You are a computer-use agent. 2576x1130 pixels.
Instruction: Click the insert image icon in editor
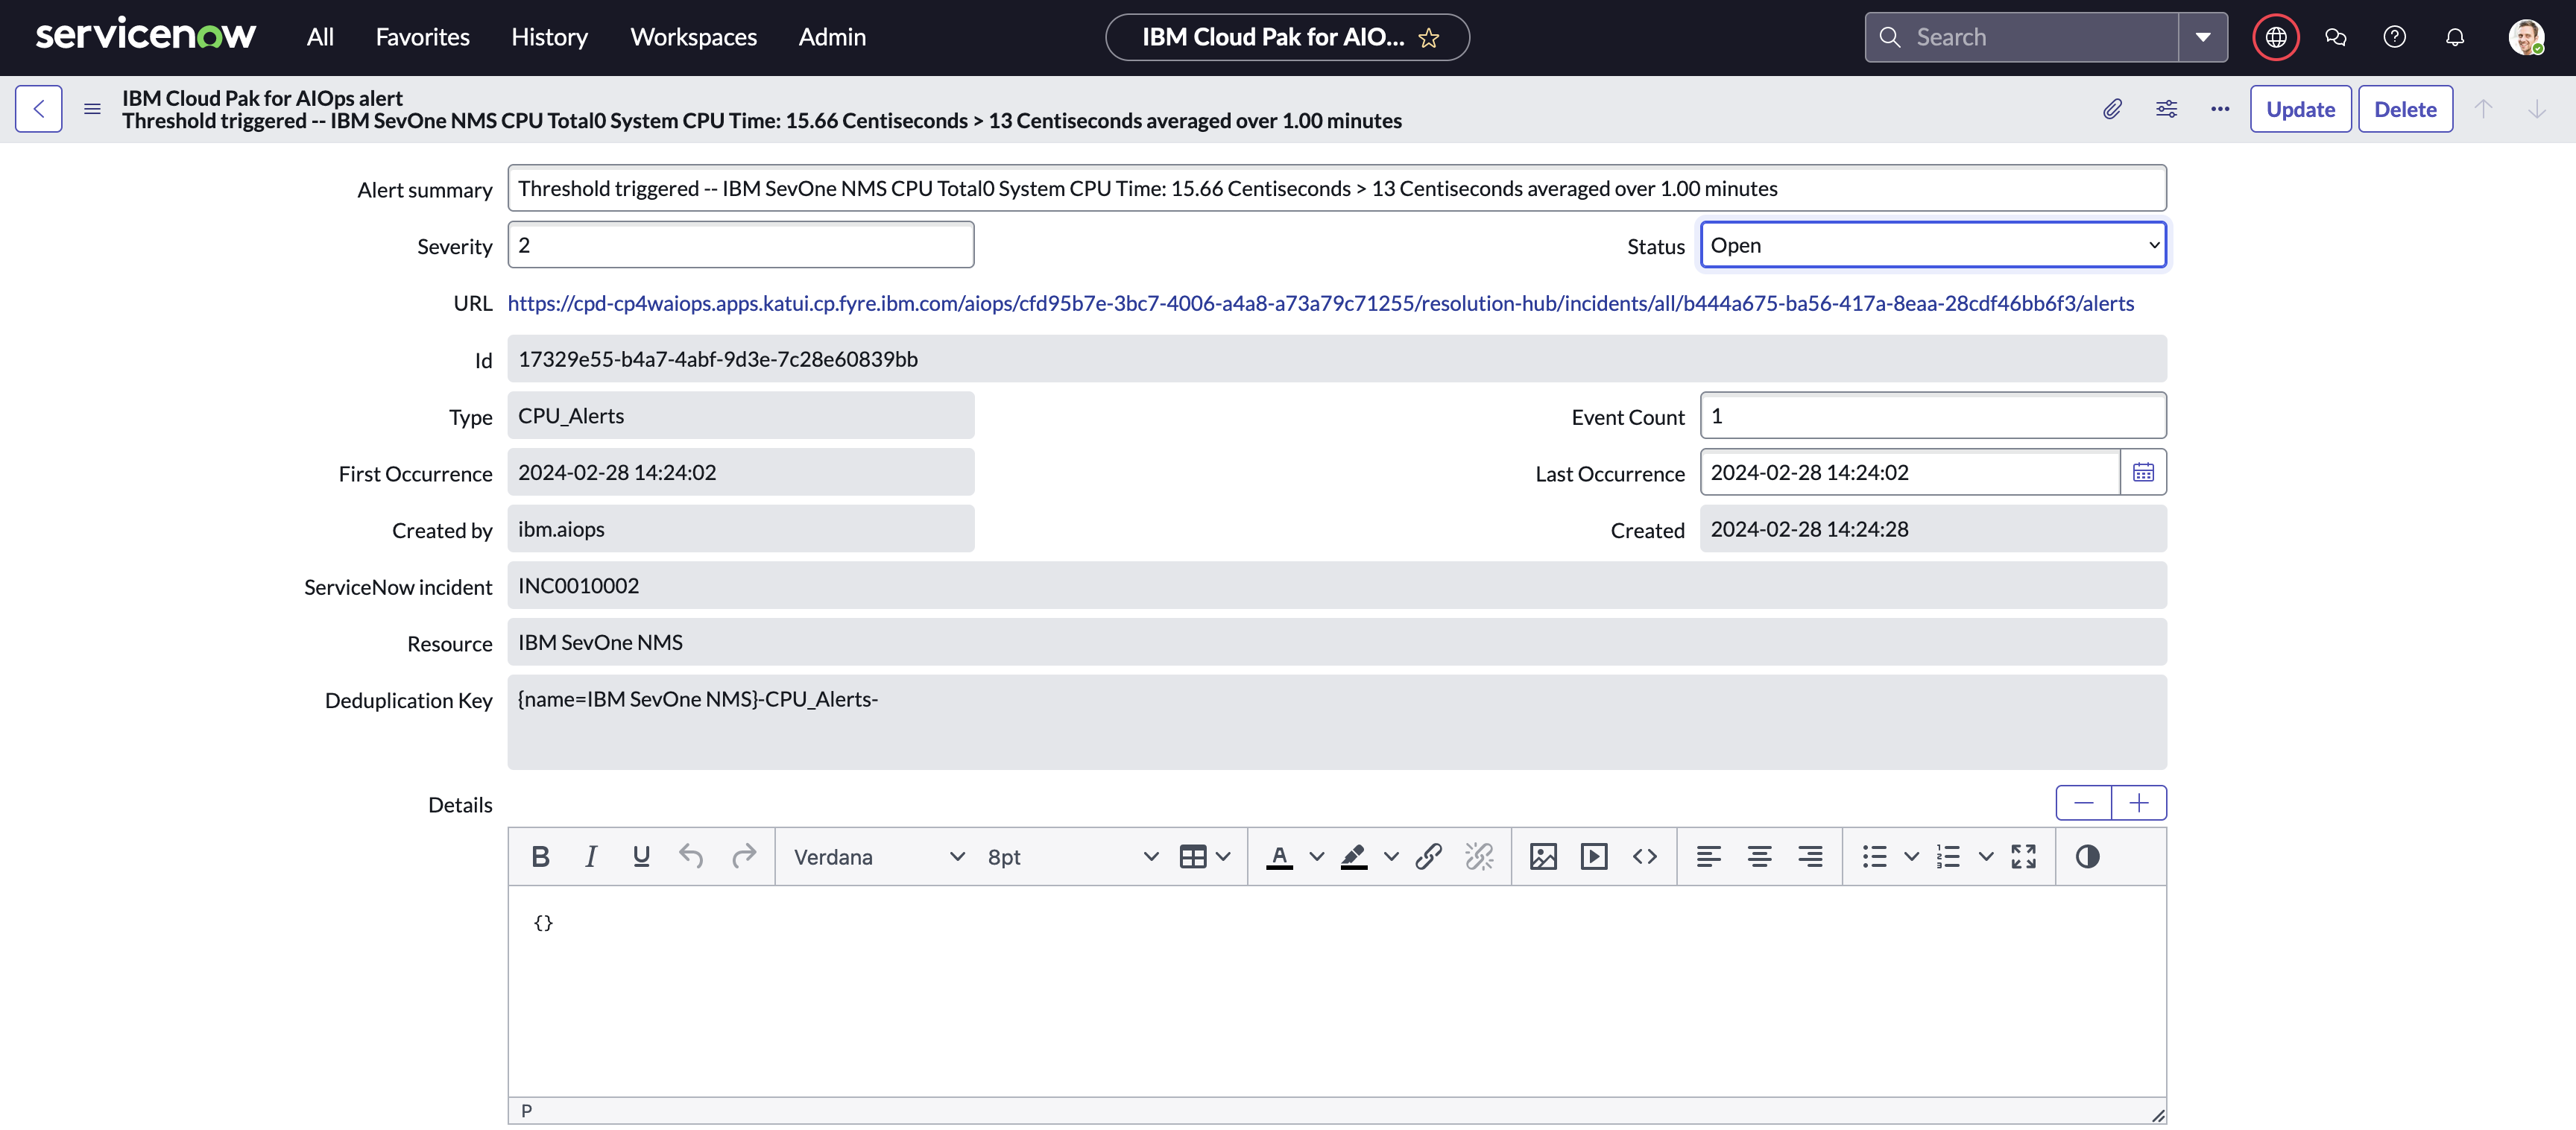pyautogui.click(x=1542, y=857)
